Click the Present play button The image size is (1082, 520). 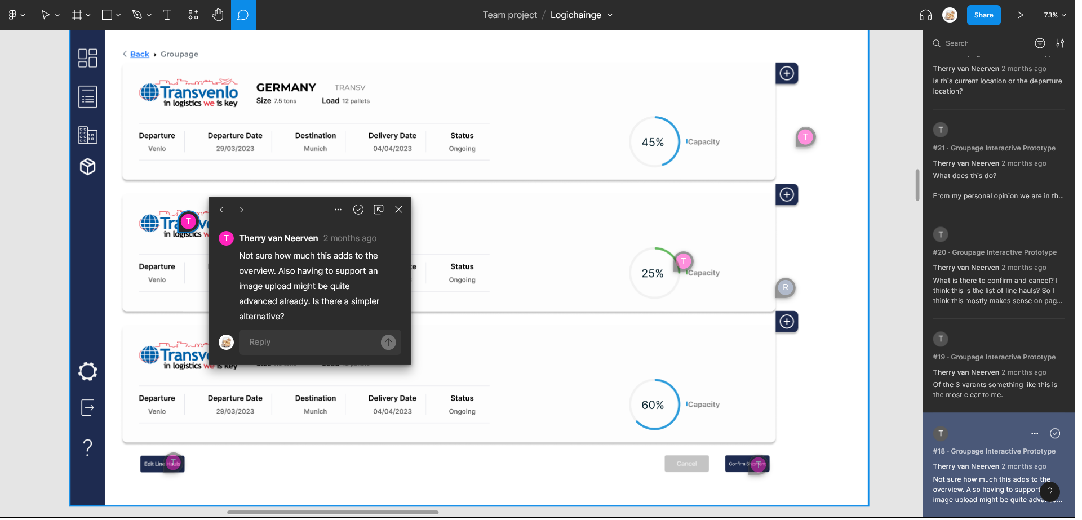tap(1020, 15)
